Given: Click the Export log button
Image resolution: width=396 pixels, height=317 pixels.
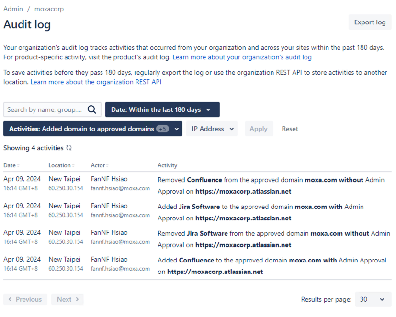Looking at the screenshot, I should coord(370,22).
